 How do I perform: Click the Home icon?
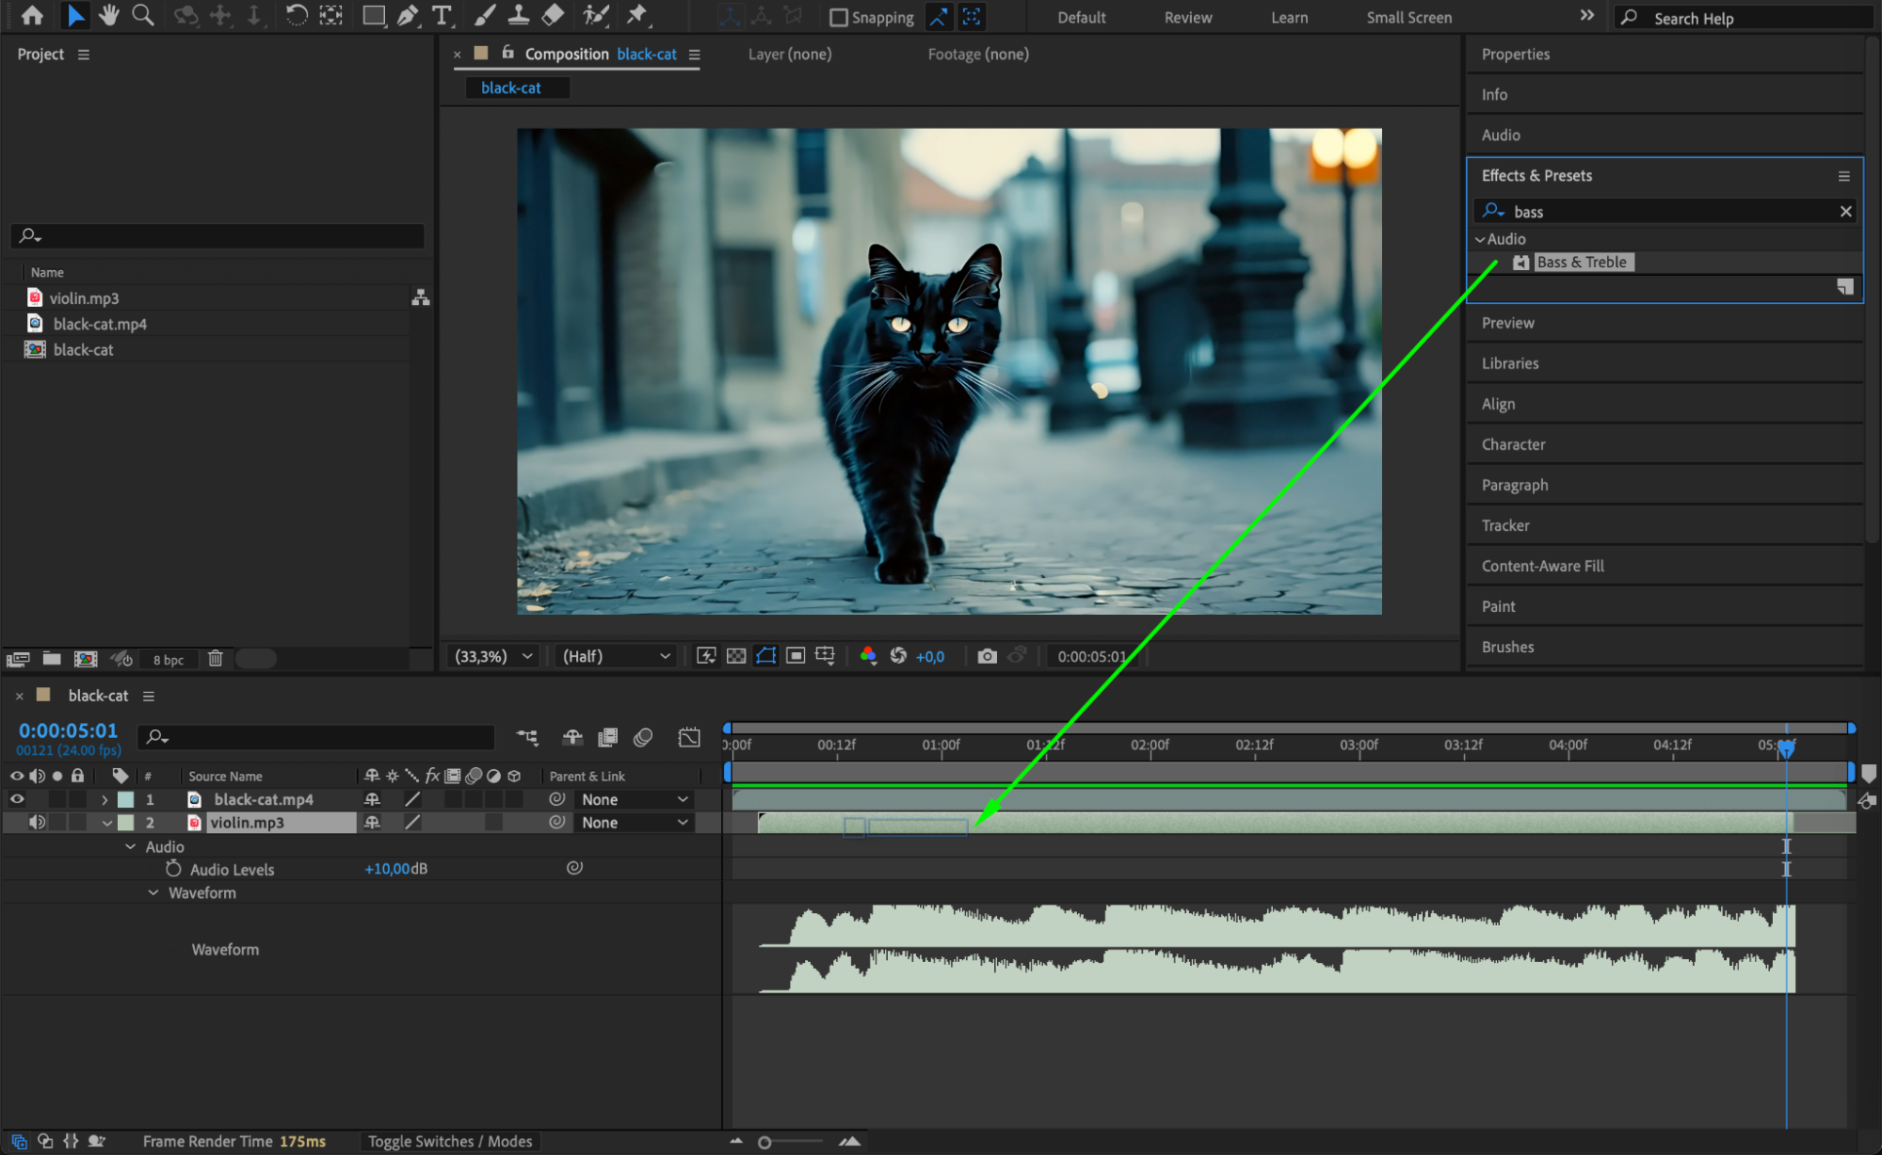point(32,15)
